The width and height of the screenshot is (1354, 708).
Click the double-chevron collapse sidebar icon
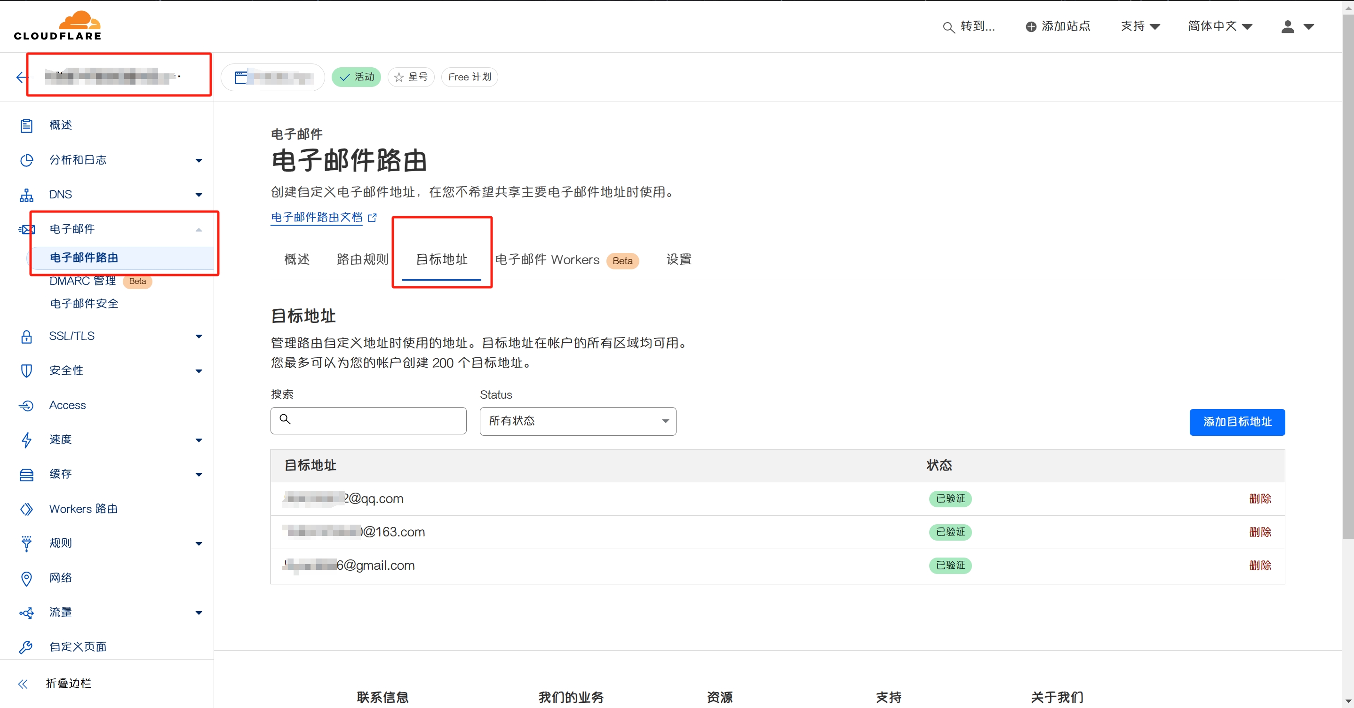tap(23, 683)
